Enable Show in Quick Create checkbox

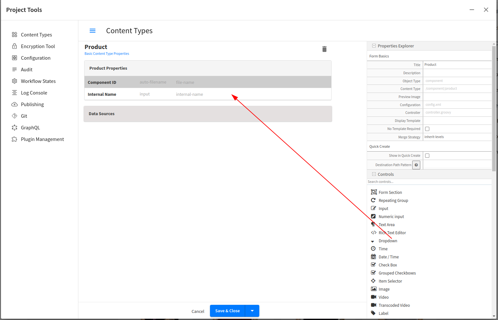427,155
